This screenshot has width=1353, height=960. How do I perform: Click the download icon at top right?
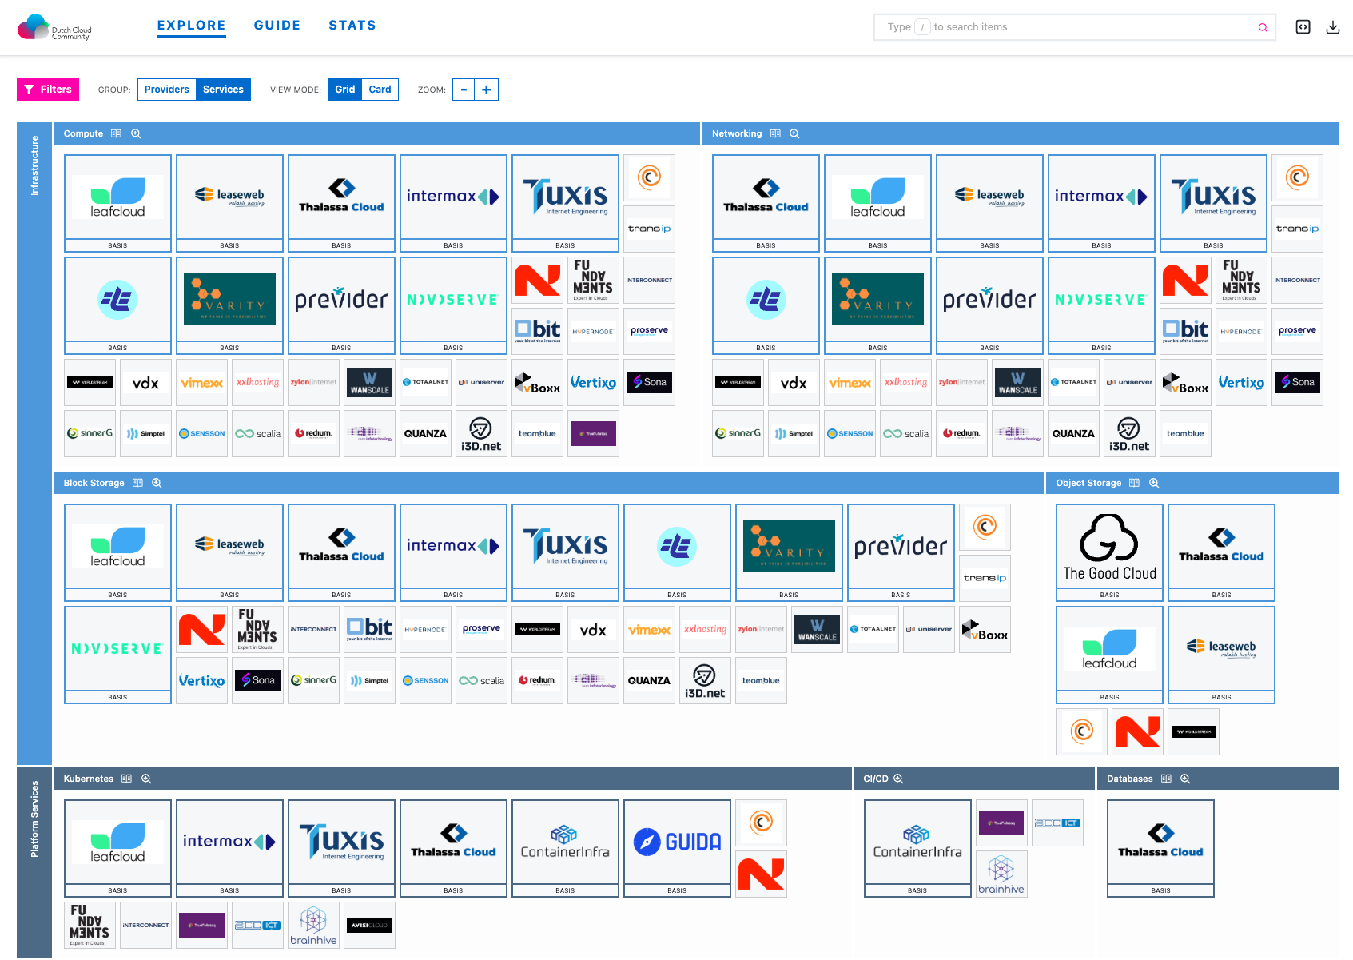pyautogui.click(x=1333, y=26)
